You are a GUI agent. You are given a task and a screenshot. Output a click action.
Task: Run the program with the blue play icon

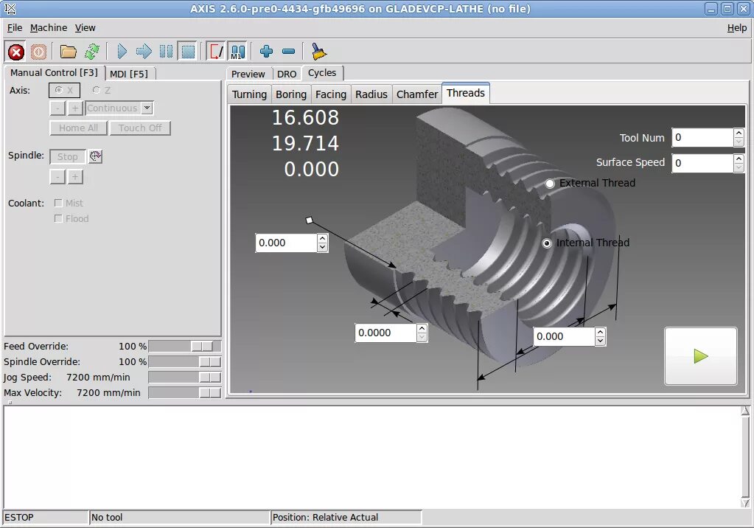122,52
